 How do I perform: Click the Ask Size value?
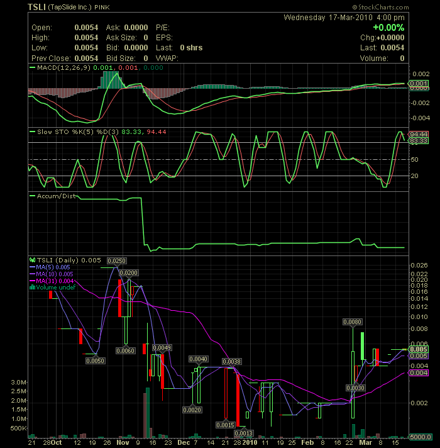[146, 38]
